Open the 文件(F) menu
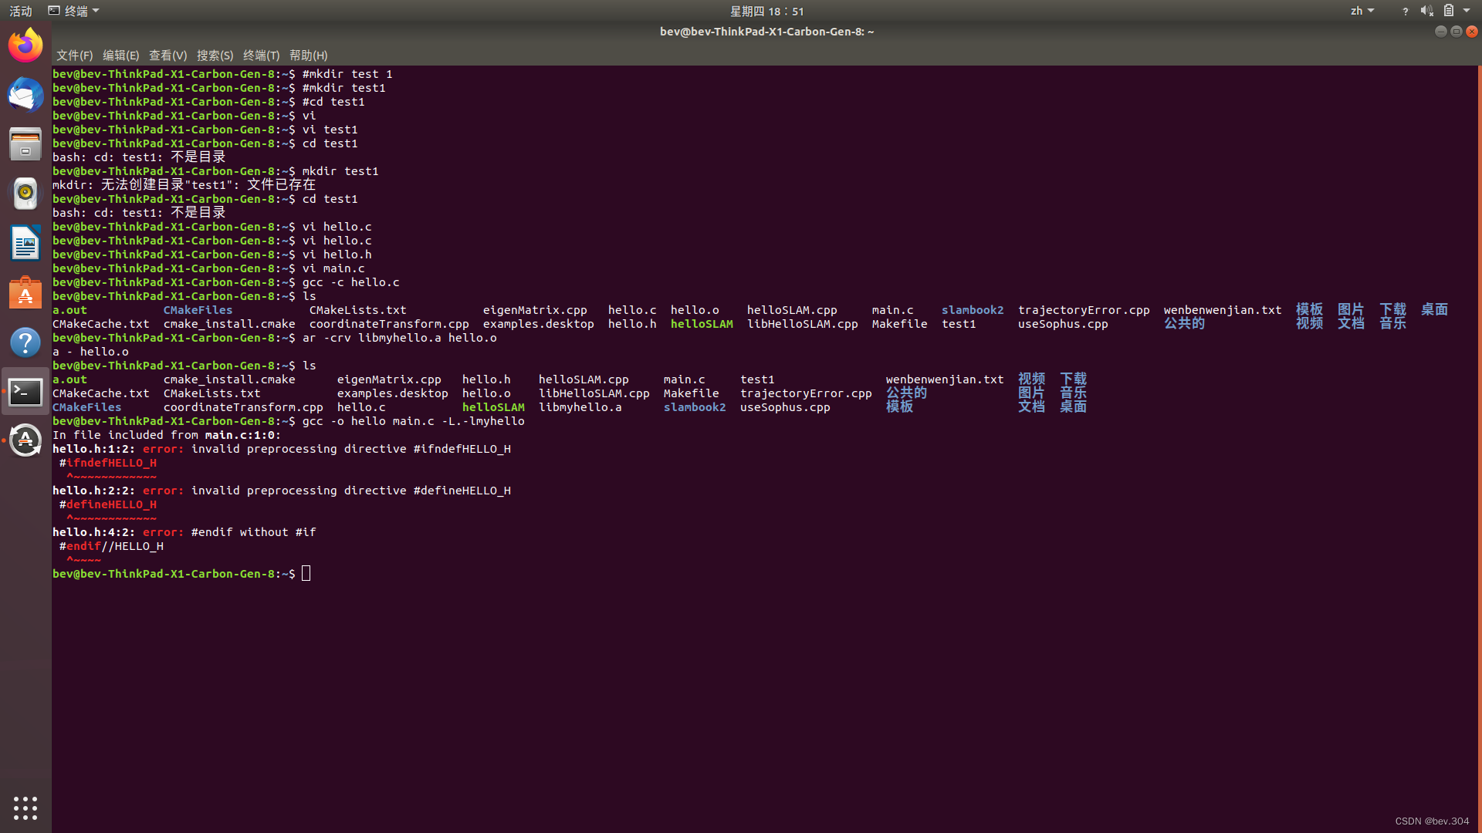This screenshot has width=1482, height=833. (74, 56)
